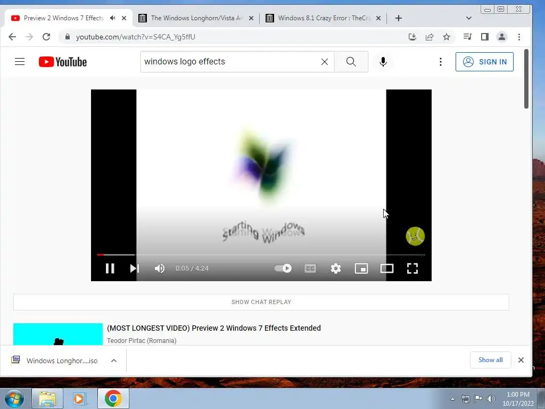This screenshot has width=545, height=409.
Task: Switch to Windows 8.1 Crazy Error tab
Action: [324, 18]
